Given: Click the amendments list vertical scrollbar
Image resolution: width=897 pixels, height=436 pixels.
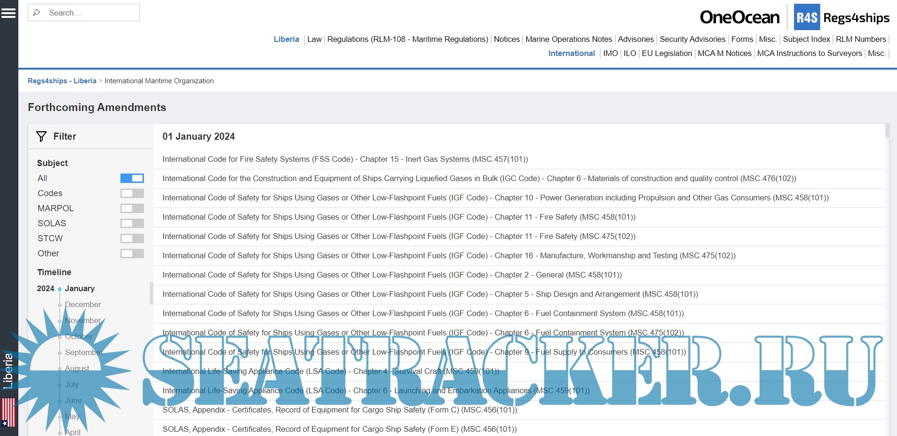Looking at the screenshot, I should click(887, 235).
